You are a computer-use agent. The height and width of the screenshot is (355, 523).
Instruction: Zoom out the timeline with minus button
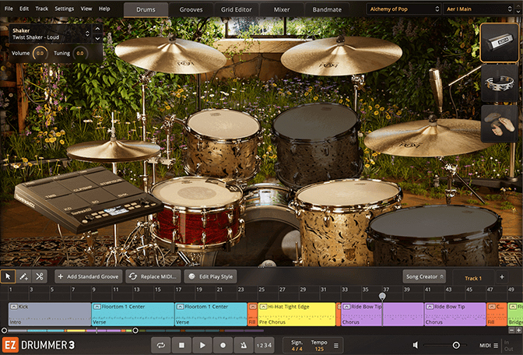tap(511, 330)
